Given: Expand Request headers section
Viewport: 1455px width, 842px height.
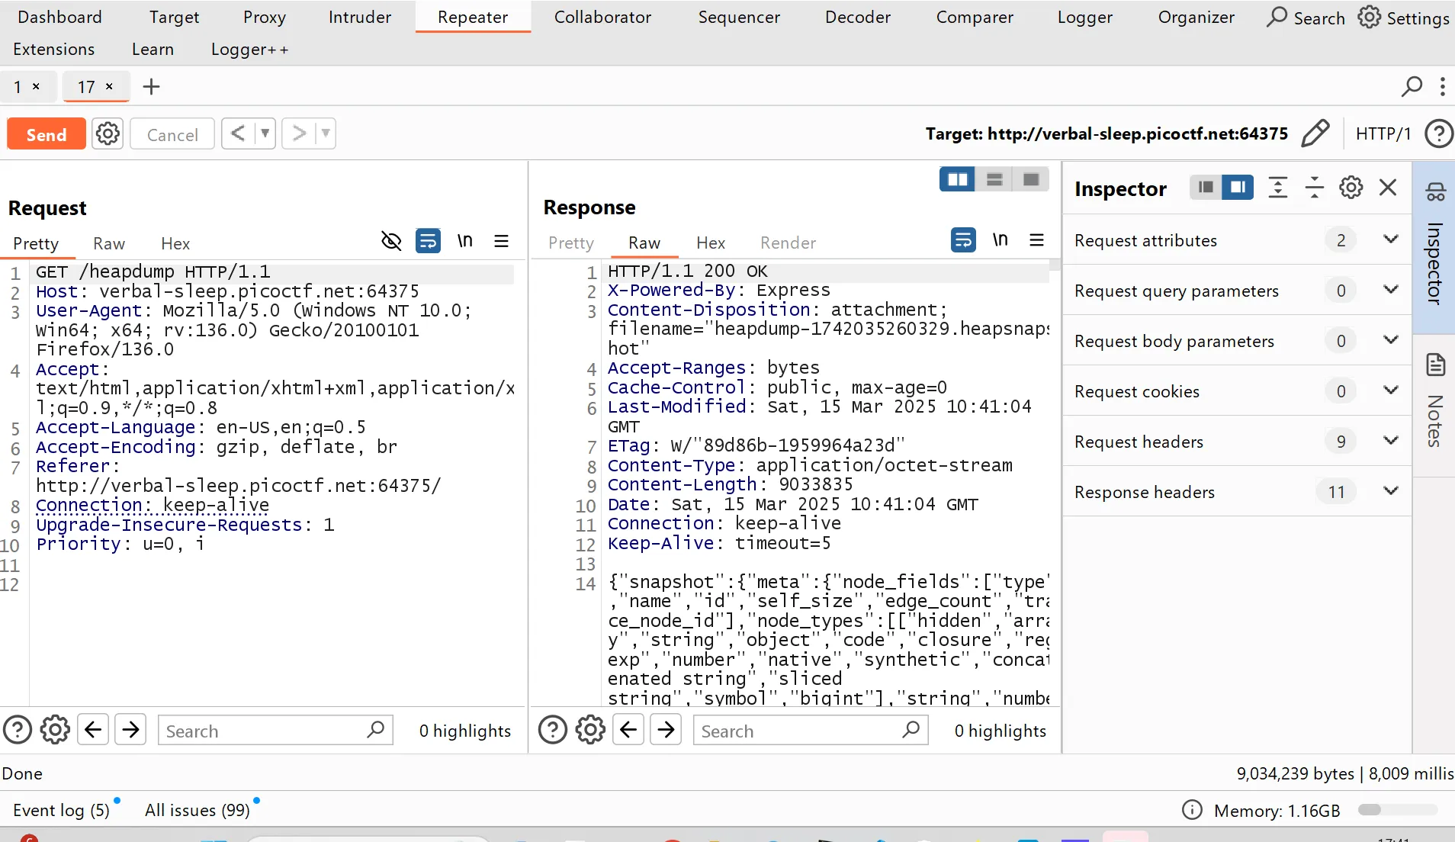Looking at the screenshot, I should coord(1390,441).
